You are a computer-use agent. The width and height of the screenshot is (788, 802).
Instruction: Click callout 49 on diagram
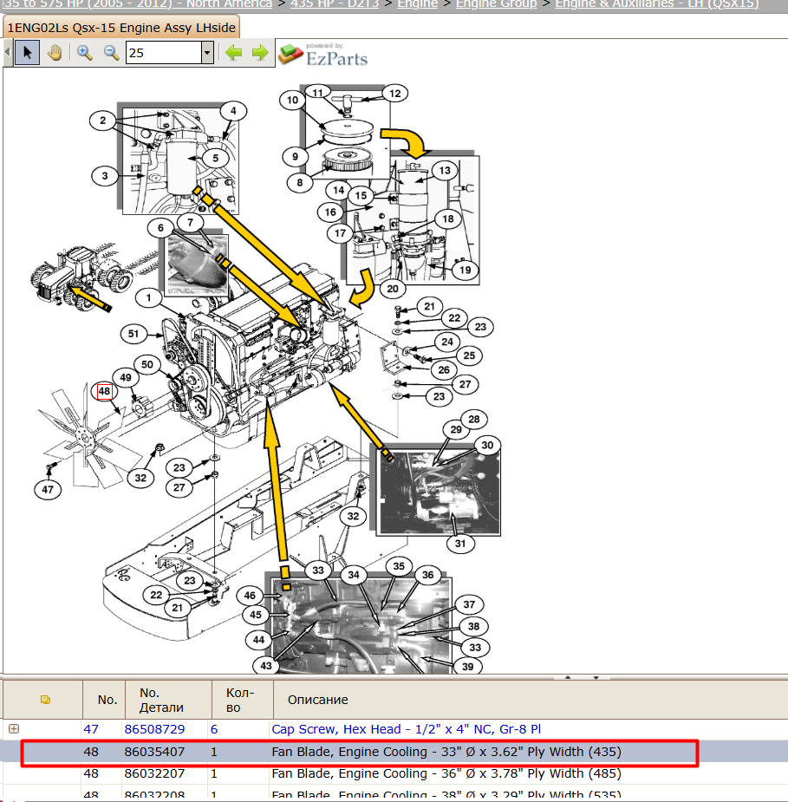click(x=126, y=377)
